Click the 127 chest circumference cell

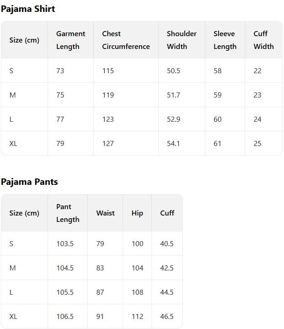point(108,143)
